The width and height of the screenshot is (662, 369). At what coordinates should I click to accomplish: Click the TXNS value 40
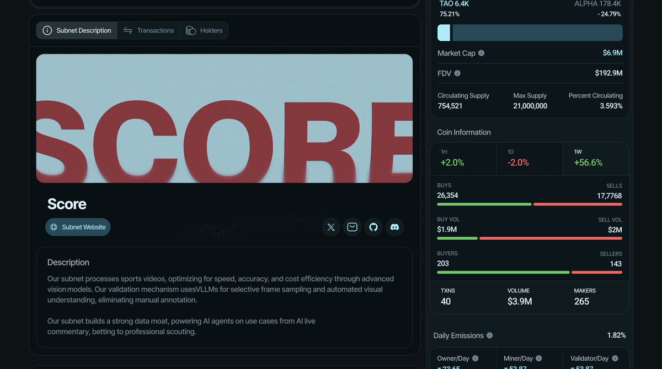tap(446, 301)
